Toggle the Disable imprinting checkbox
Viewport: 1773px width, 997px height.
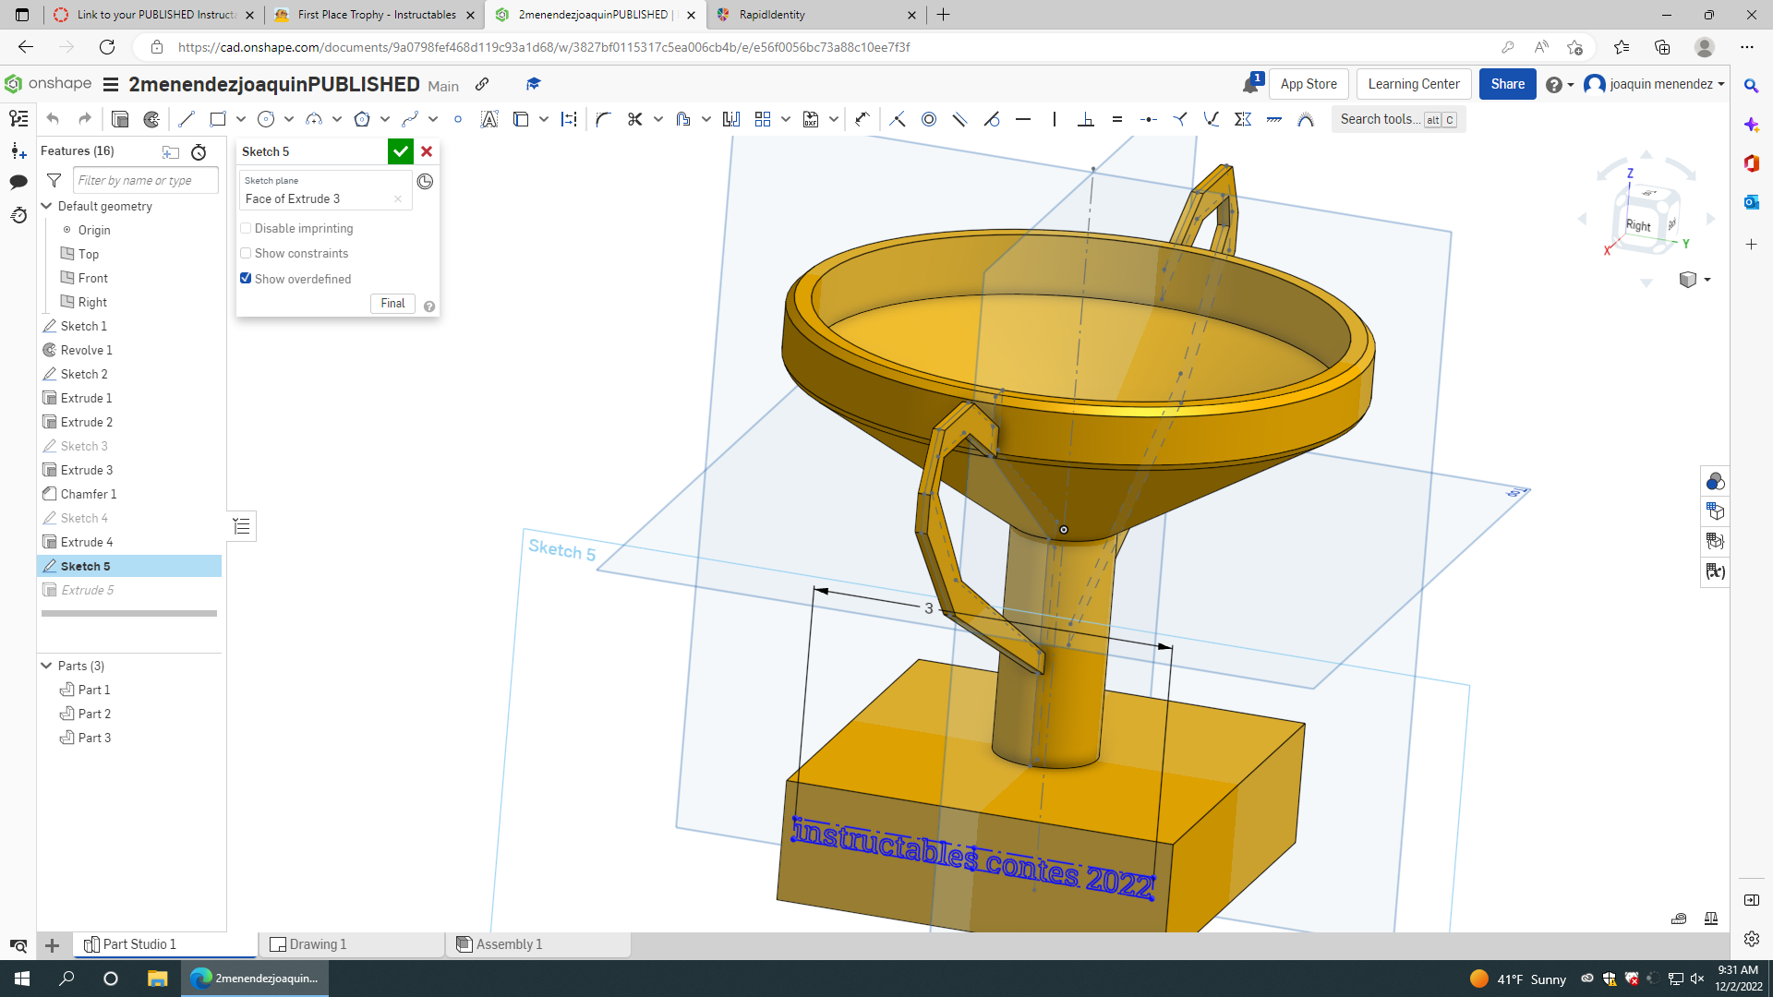[246, 228]
